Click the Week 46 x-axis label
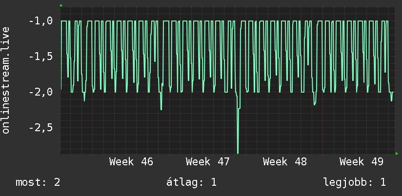402x196 pixels. pos(131,162)
